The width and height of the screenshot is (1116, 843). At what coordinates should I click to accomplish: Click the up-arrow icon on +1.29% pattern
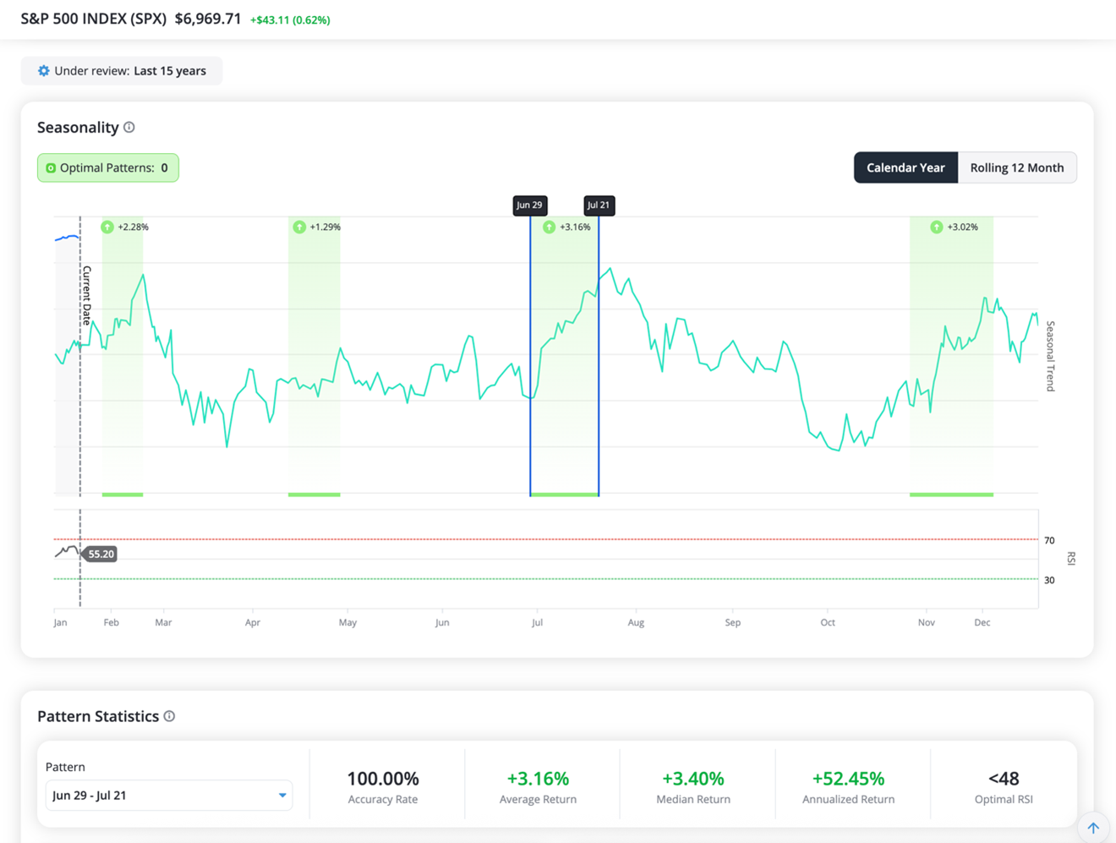pyautogui.click(x=299, y=227)
